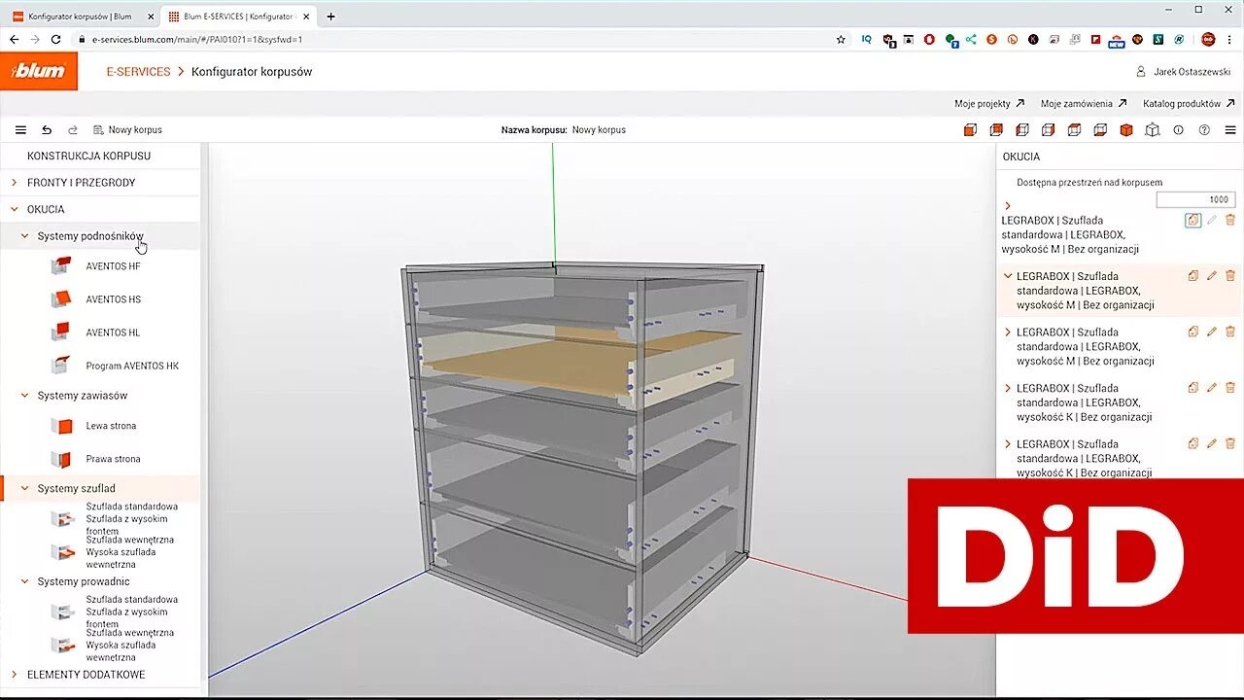Open KONSTRUKCJA KORPUSU section

[88, 156]
